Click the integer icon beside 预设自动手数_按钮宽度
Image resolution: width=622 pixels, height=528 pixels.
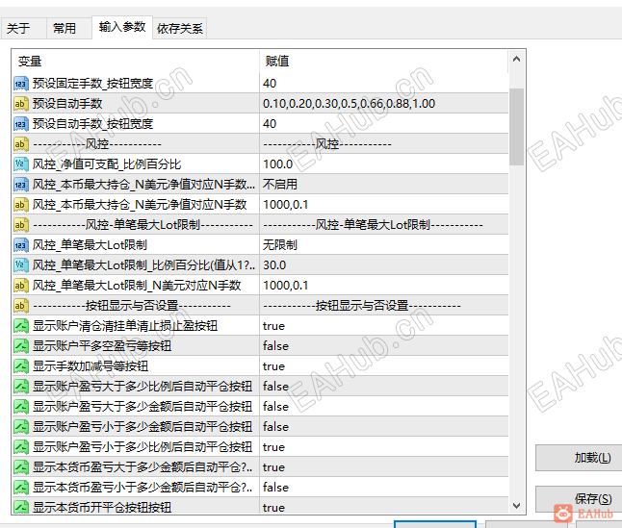point(20,124)
